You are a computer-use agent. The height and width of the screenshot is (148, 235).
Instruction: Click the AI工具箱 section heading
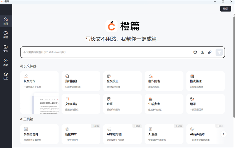tap(27, 119)
